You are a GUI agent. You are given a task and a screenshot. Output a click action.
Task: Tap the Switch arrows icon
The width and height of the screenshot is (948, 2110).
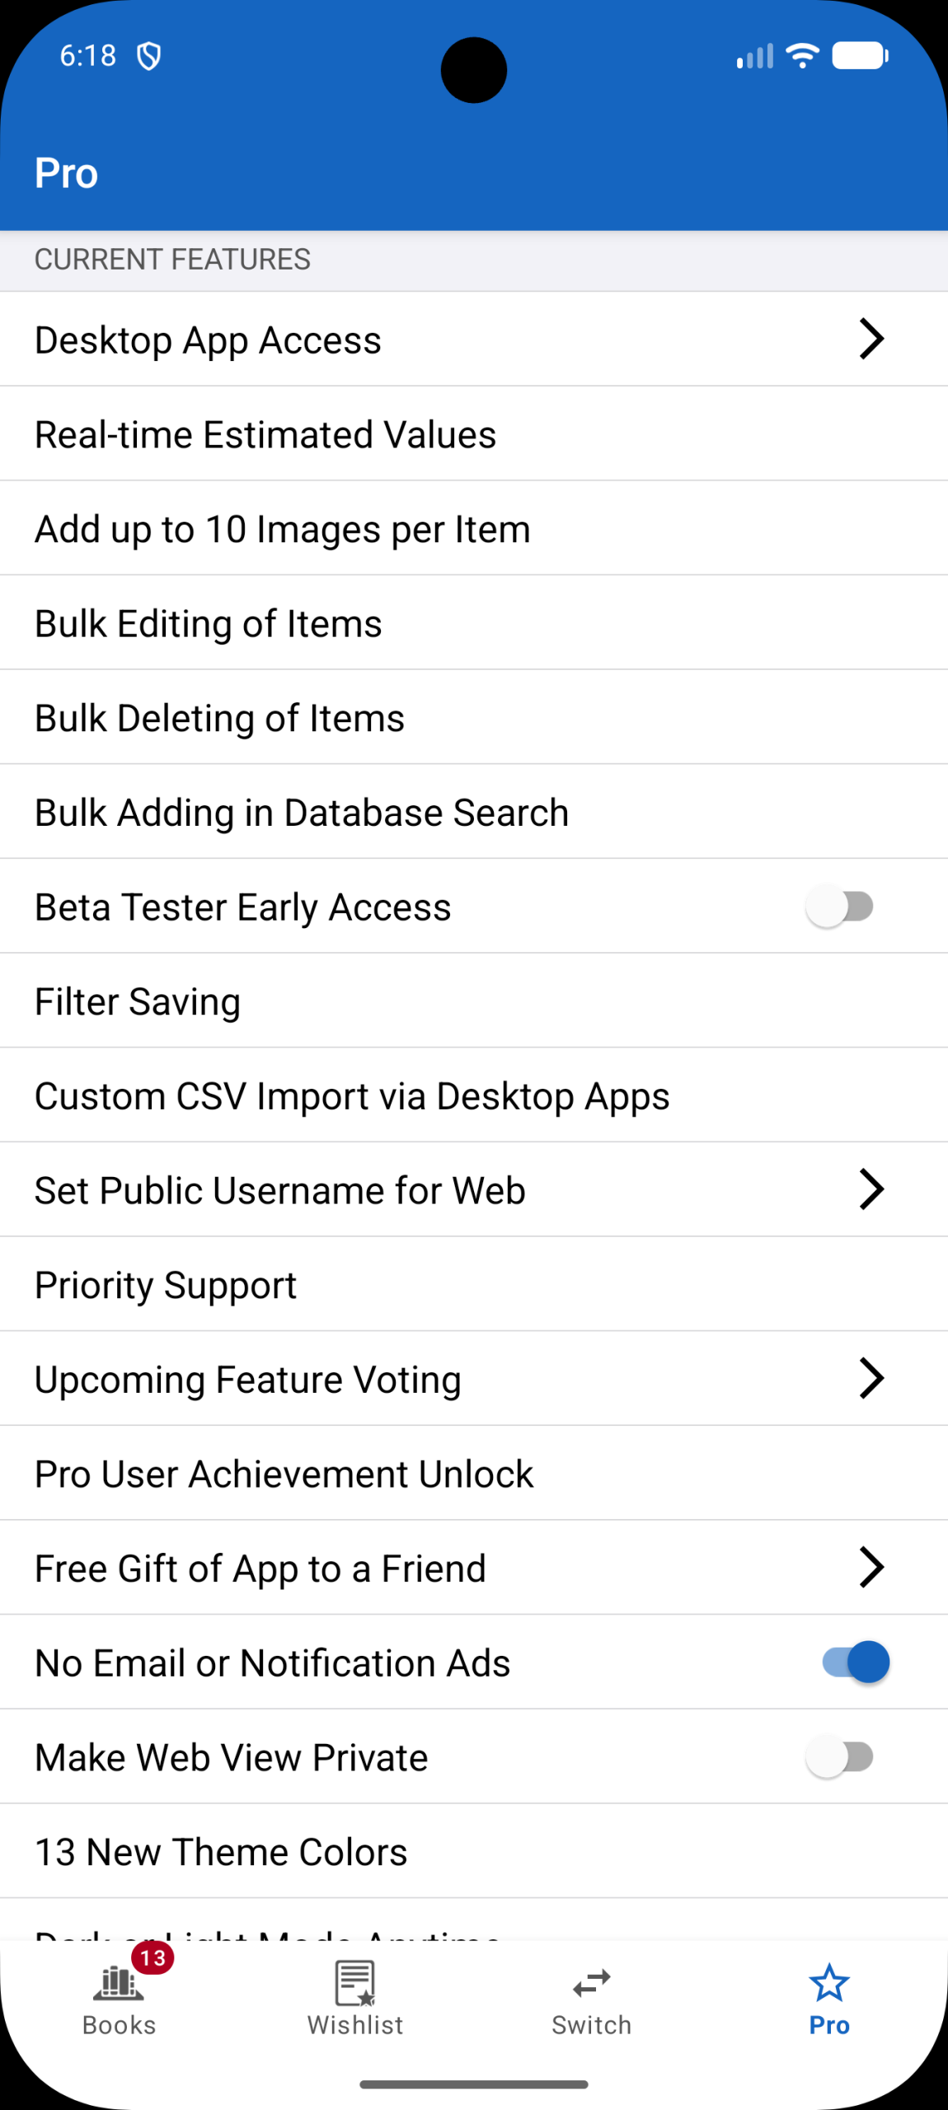592,1983
